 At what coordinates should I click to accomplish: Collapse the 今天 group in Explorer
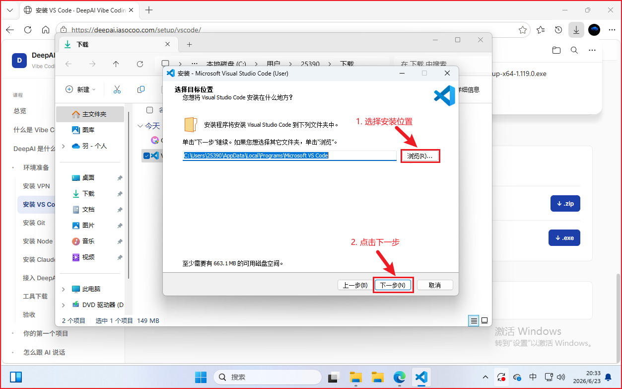pos(140,126)
